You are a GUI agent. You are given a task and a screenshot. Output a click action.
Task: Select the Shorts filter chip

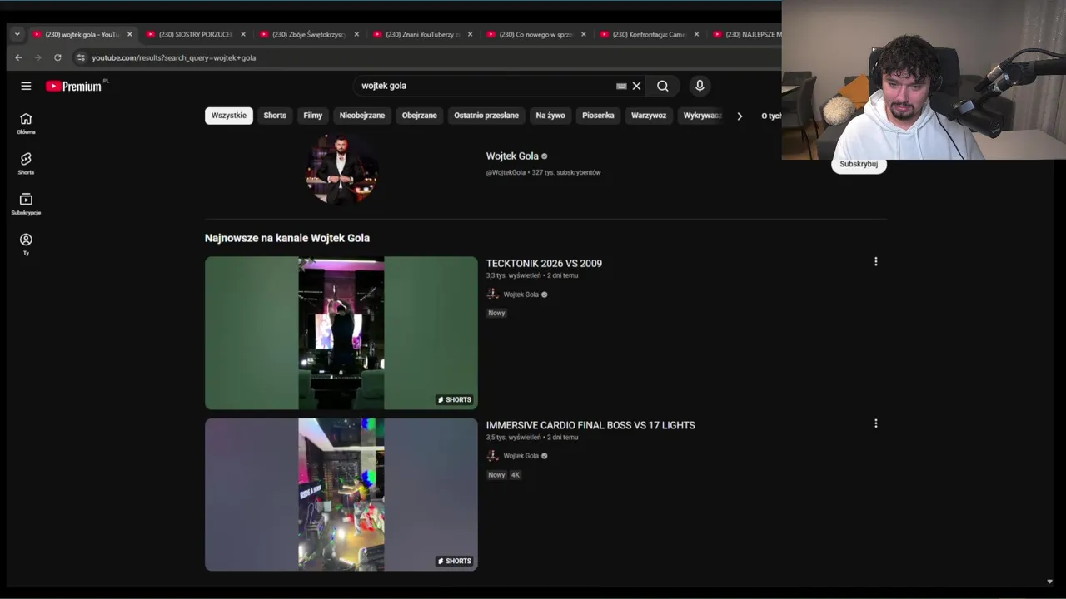tap(275, 116)
